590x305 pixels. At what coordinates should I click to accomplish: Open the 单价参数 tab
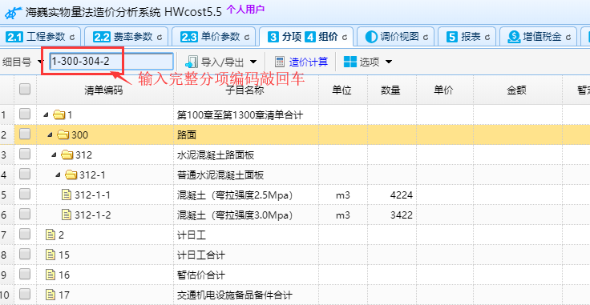[x=215, y=37]
